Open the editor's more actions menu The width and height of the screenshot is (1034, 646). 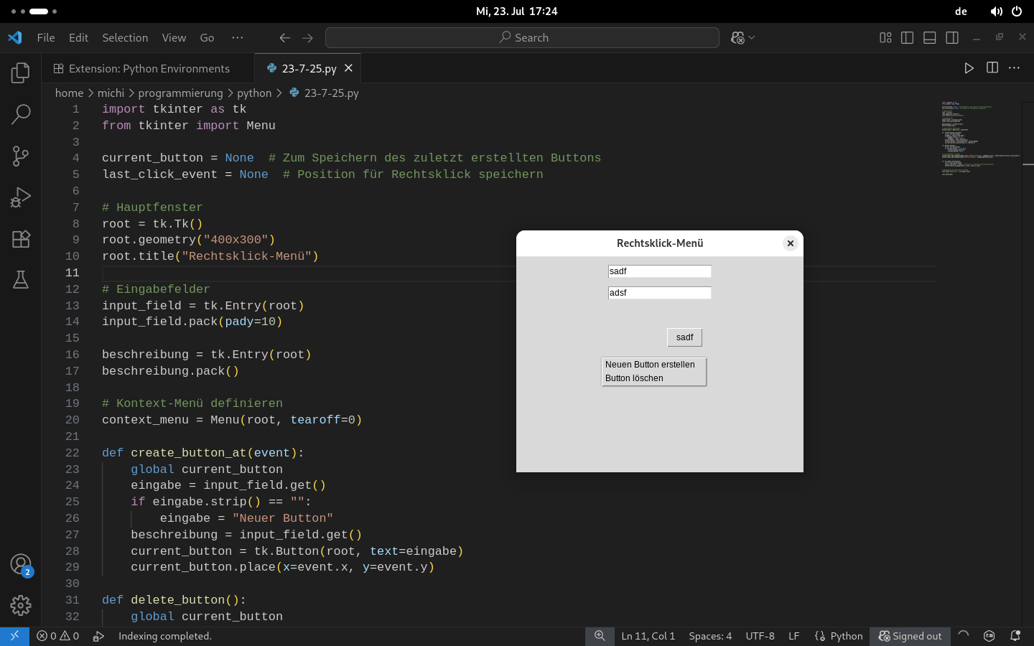tap(1015, 68)
